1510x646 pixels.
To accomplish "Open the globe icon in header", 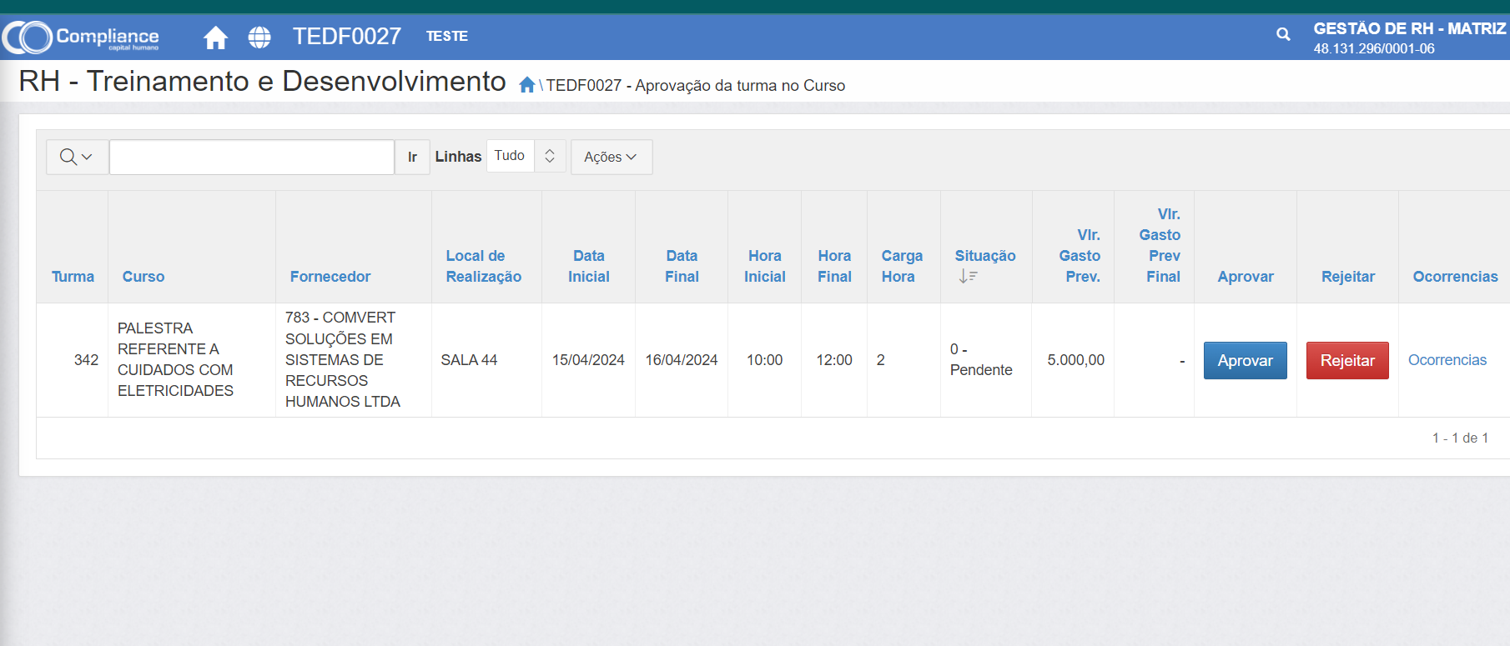I will [x=259, y=37].
